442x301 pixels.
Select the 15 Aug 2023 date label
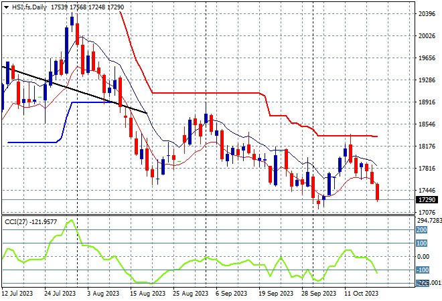click(148, 293)
